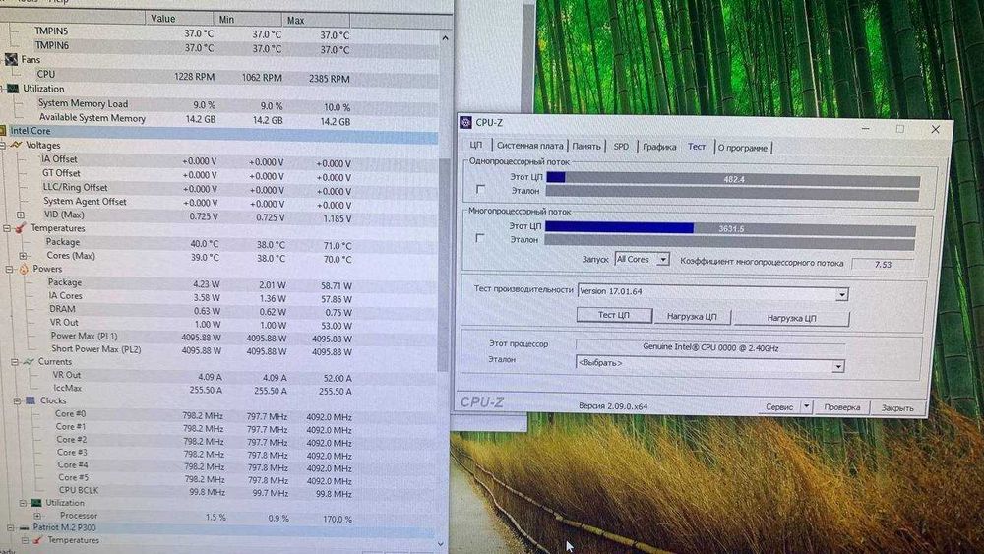Switch to the Системная плата tab
Screen dimensions: 984x554
tap(529, 146)
